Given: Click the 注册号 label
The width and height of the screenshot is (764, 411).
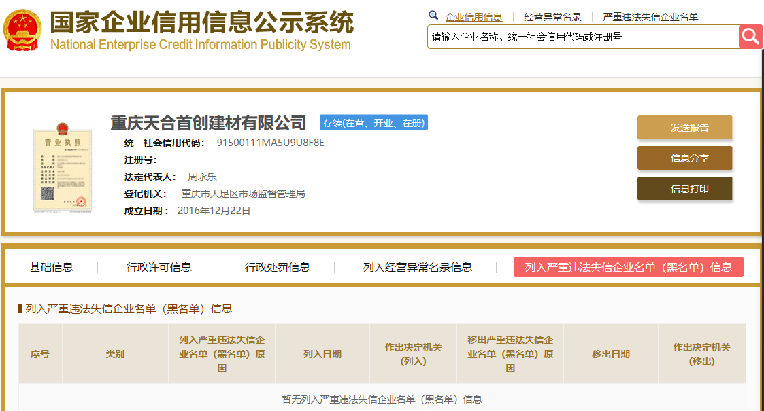Looking at the screenshot, I should tap(140, 160).
